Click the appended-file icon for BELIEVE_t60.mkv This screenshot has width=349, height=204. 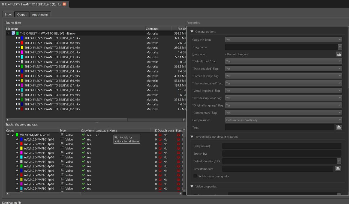[18, 99]
